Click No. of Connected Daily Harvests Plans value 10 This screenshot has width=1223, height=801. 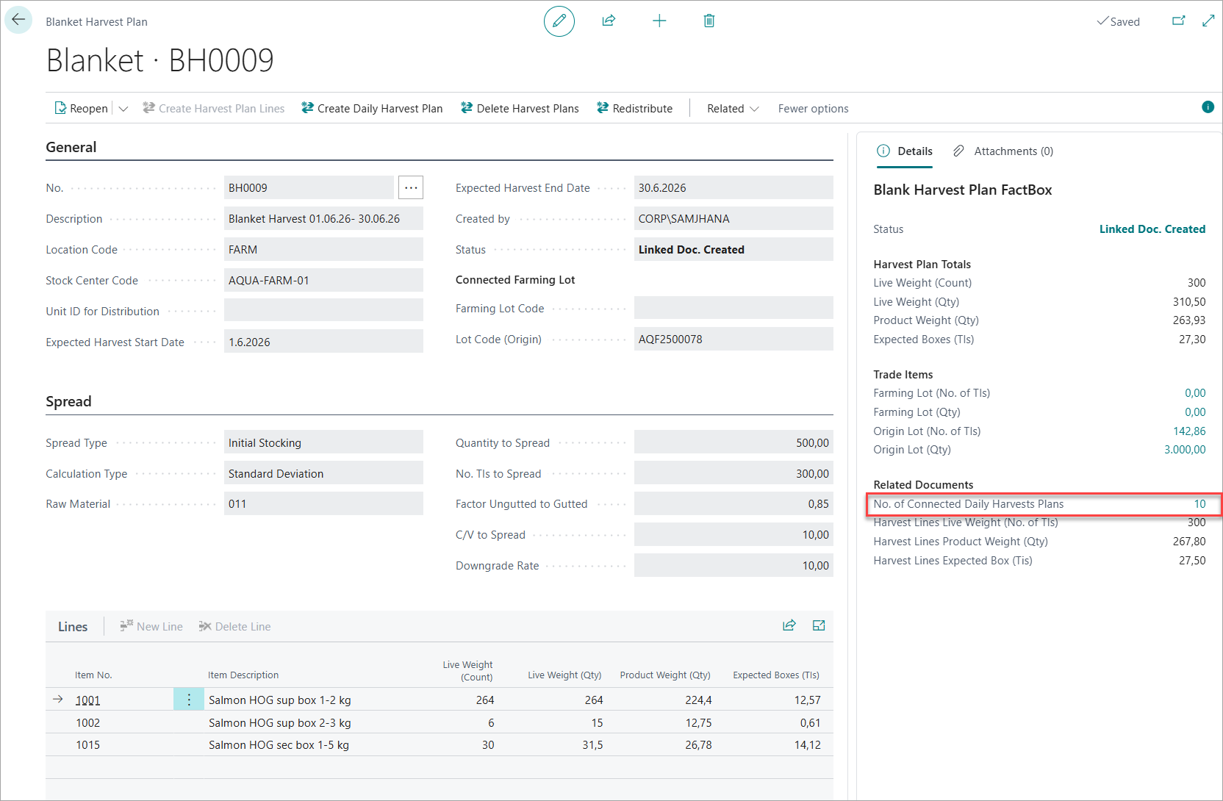[x=1199, y=504]
